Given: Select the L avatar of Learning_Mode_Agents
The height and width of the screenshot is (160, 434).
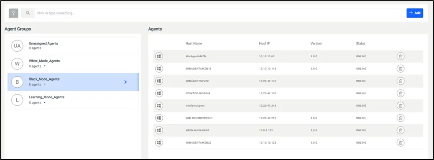Looking at the screenshot, I should tap(17, 100).
